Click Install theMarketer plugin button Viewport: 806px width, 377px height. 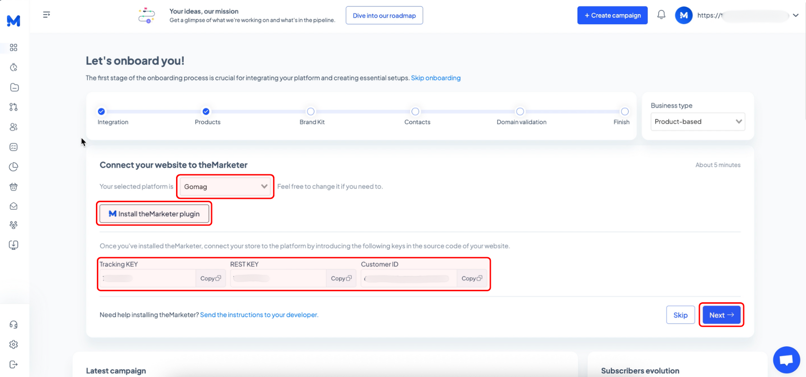[x=154, y=214]
